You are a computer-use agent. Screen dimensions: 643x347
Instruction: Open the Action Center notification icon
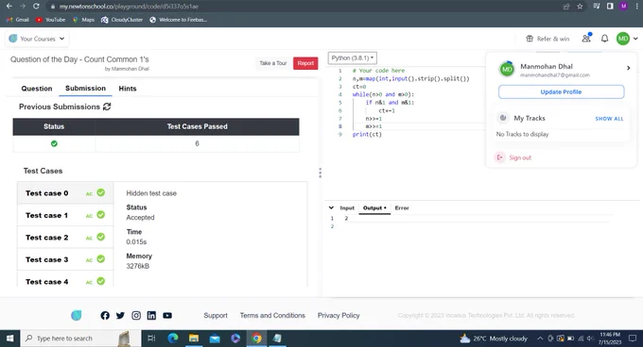[633, 339]
